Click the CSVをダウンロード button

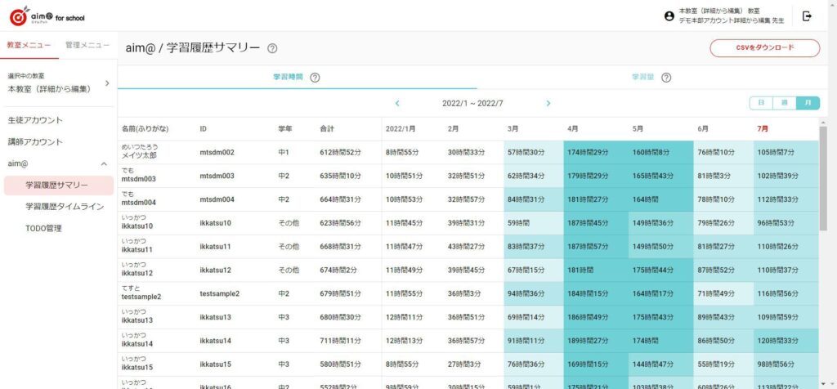tap(764, 48)
